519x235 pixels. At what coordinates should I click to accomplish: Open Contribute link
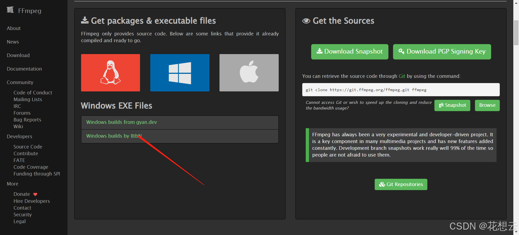click(x=26, y=154)
